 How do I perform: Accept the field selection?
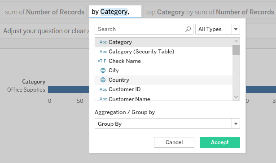(x=219, y=142)
